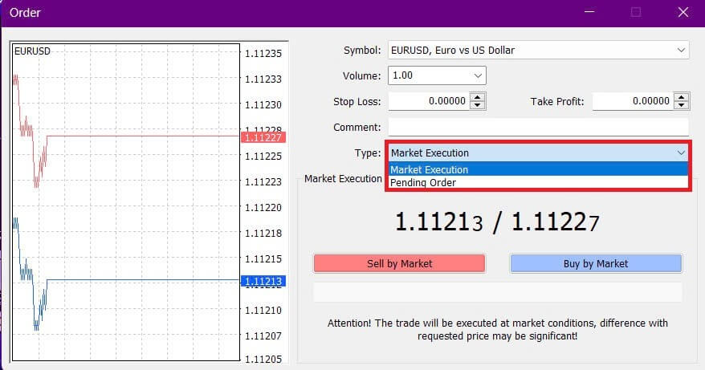Click the red 1.11227 ask price label
705x370 pixels.
(x=263, y=137)
